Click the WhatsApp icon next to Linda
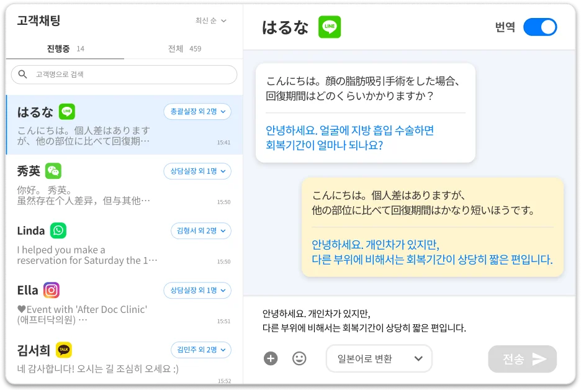The height and width of the screenshot is (390, 581). (x=58, y=230)
